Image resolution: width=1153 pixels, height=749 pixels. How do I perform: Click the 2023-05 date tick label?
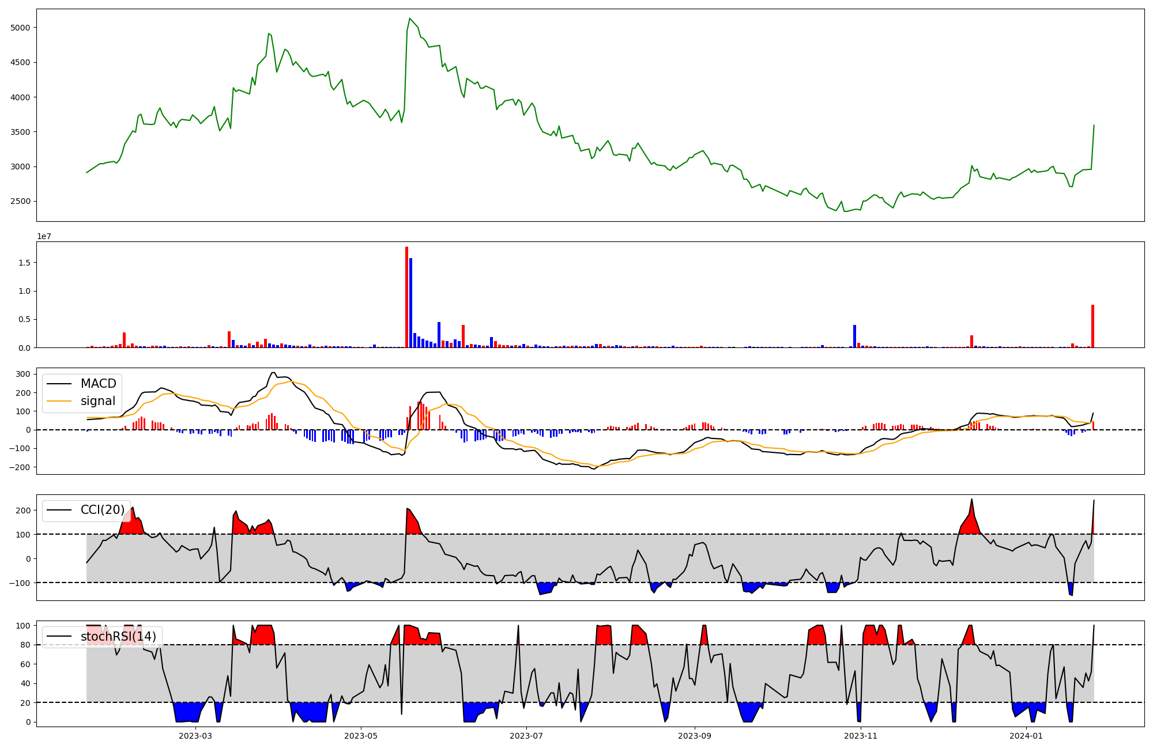(x=361, y=736)
